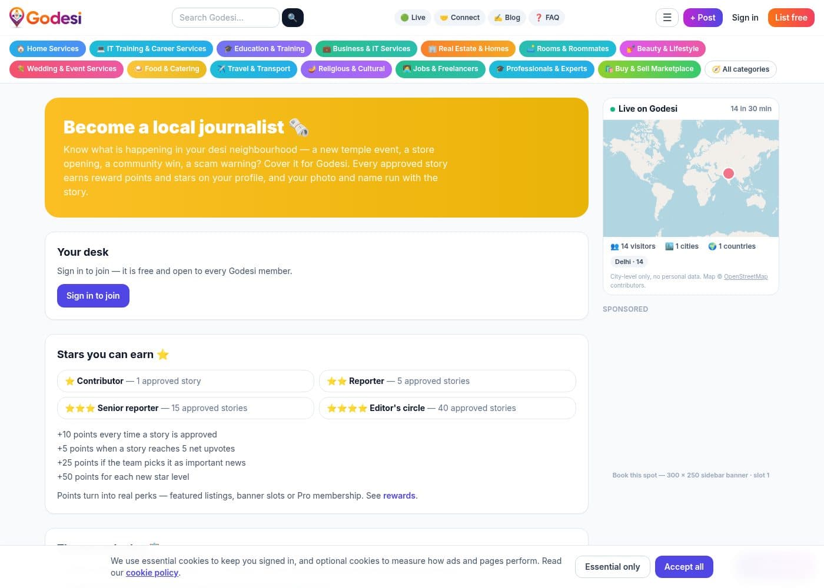Select Travel & Transport category
Image resolution: width=824 pixels, height=588 pixels.
pos(254,69)
